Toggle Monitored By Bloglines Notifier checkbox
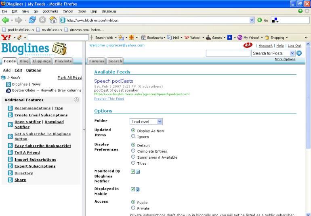Screen dimensions: 311x216 click(x=133, y=172)
